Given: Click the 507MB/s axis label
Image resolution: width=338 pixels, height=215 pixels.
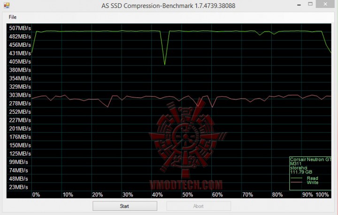Looking at the screenshot, I should click(x=20, y=28).
